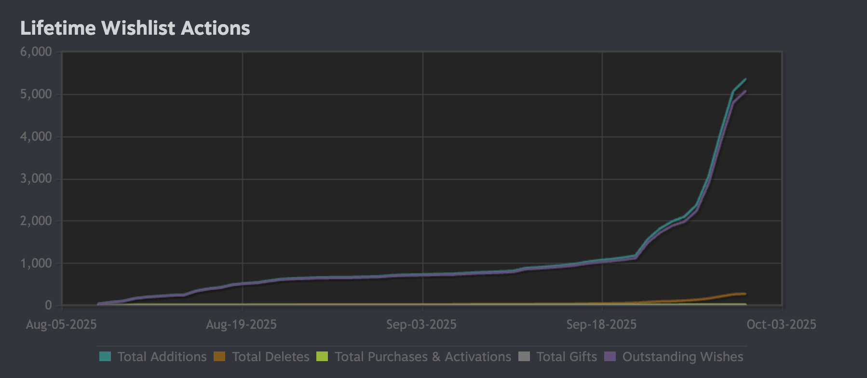The image size is (867, 378).
Task: Toggle the Total Gifts series label
Action: coord(567,357)
